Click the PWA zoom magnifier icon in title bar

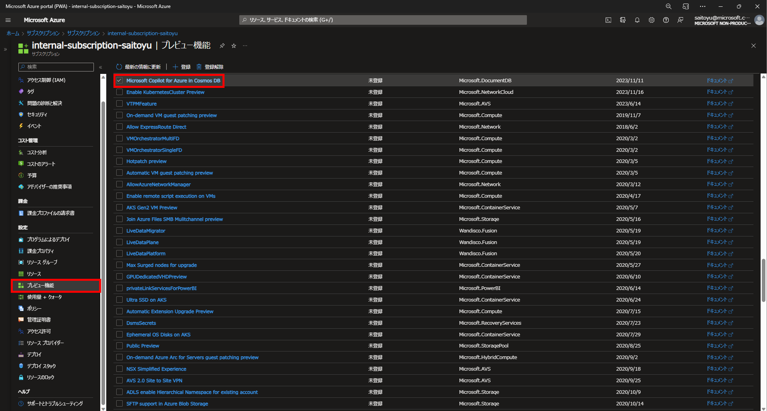click(x=668, y=6)
